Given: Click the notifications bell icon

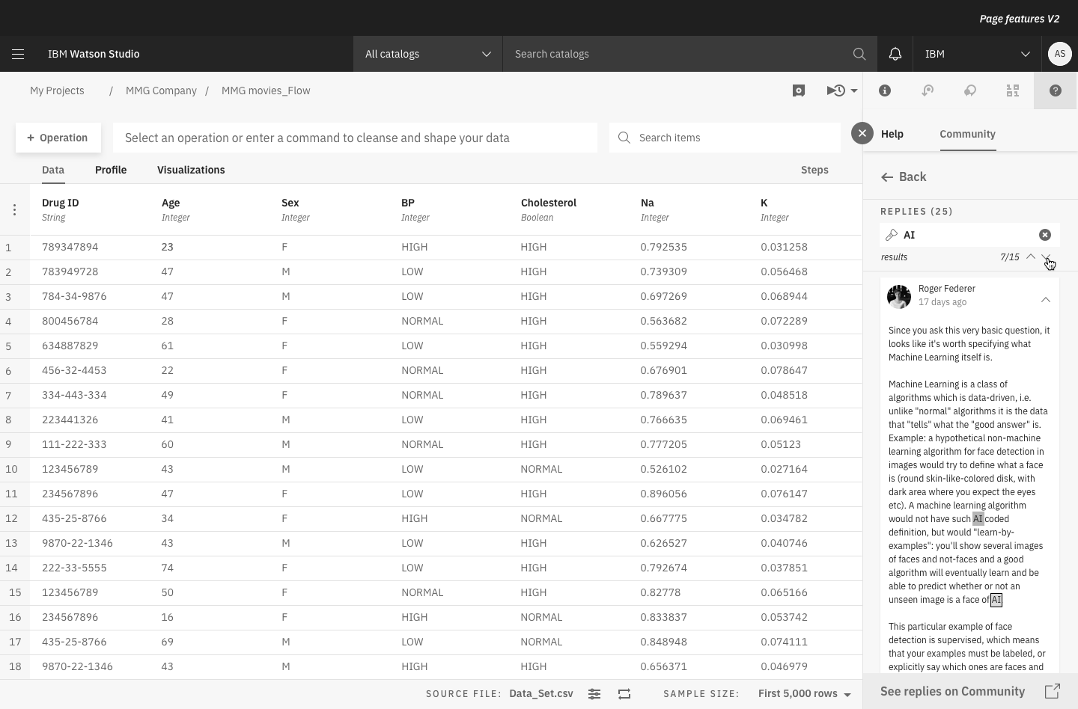Looking at the screenshot, I should (x=895, y=54).
